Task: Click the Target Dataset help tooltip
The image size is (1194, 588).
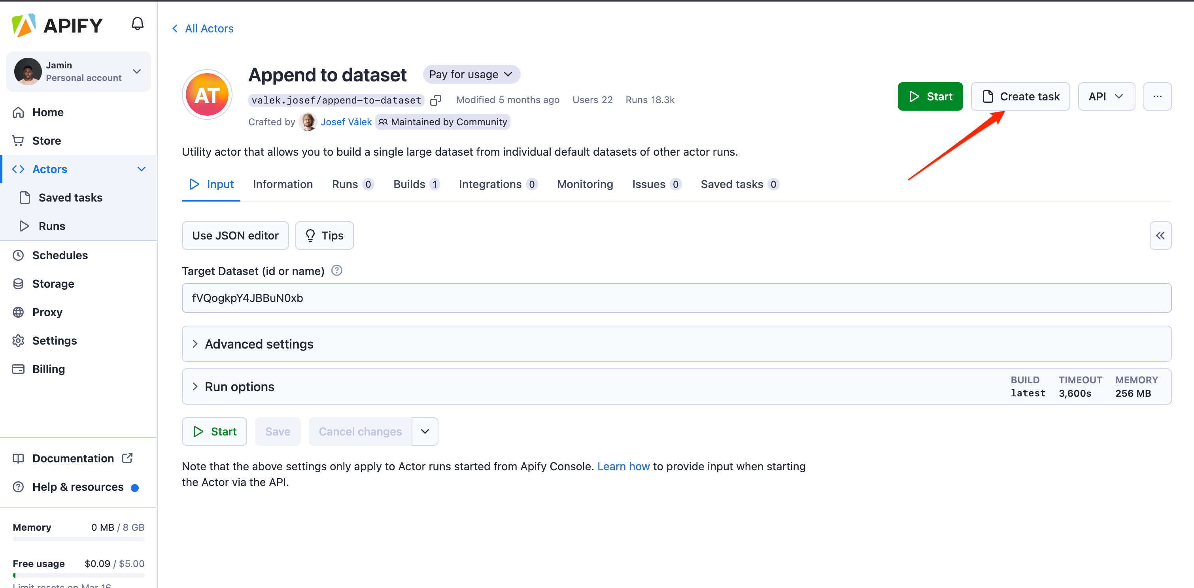Action: [x=336, y=271]
